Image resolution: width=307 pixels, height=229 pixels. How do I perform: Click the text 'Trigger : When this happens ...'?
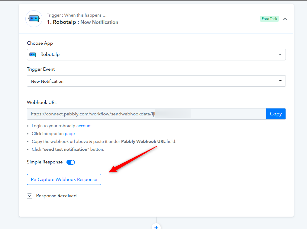click(x=77, y=15)
